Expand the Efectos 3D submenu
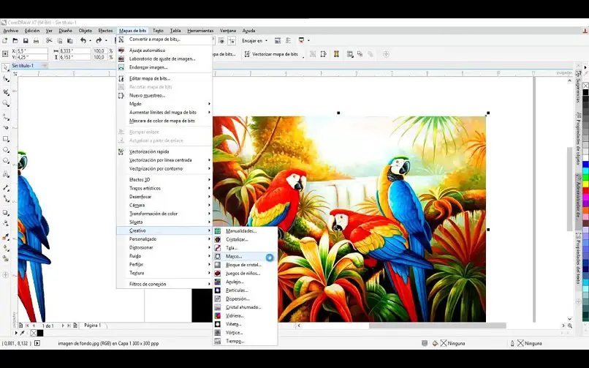 click(140, 179)
